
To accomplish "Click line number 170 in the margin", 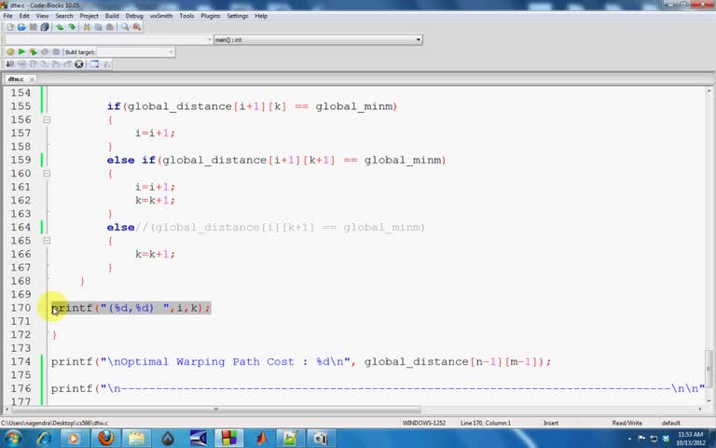I will (x=21, y=308).
